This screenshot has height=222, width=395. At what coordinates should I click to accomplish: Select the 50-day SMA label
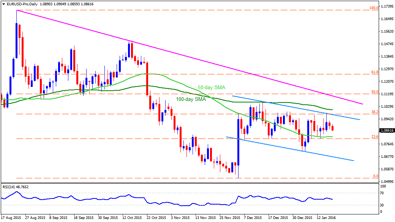coord(211,88)
